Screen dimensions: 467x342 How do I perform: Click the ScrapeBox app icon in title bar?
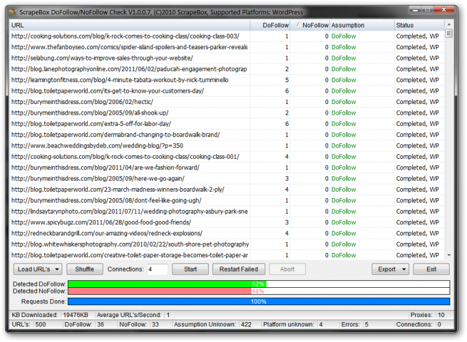12,12
